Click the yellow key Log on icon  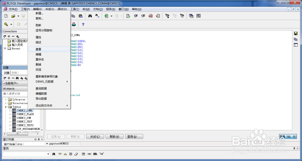coord(6,24)
